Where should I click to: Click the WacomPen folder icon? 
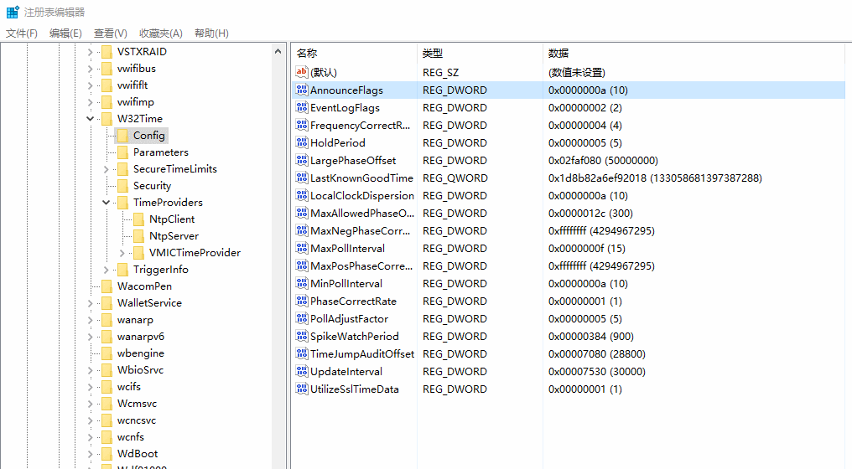(x=107, y=286)
